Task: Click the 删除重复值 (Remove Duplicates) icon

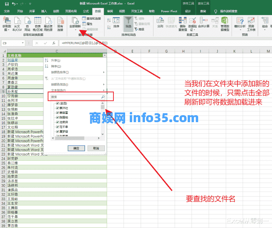Action: (x=183, y=21)
